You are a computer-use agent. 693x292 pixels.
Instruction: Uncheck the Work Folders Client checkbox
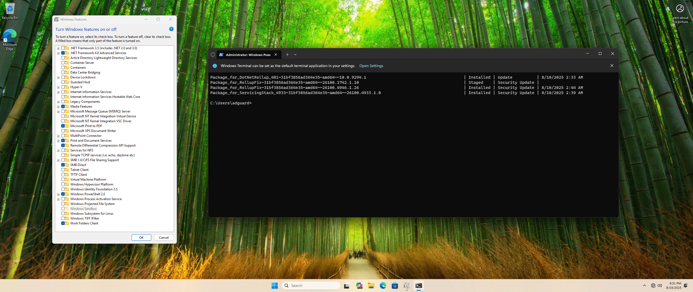[x=63, y=223]
